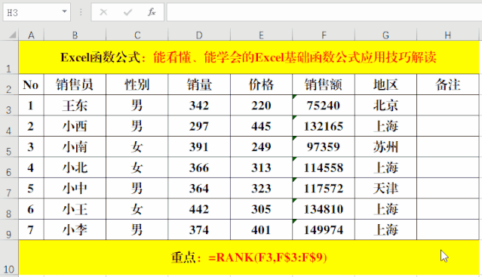This screenshot has height=277, width=482.
Task: Select the region cell 北京
Action: coord(385,106)
